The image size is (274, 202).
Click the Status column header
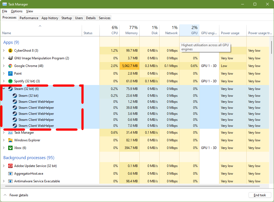[90, 30]
